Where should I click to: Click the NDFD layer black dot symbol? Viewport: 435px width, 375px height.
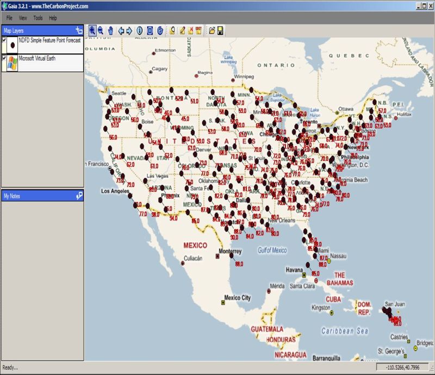tap(13, 45)
